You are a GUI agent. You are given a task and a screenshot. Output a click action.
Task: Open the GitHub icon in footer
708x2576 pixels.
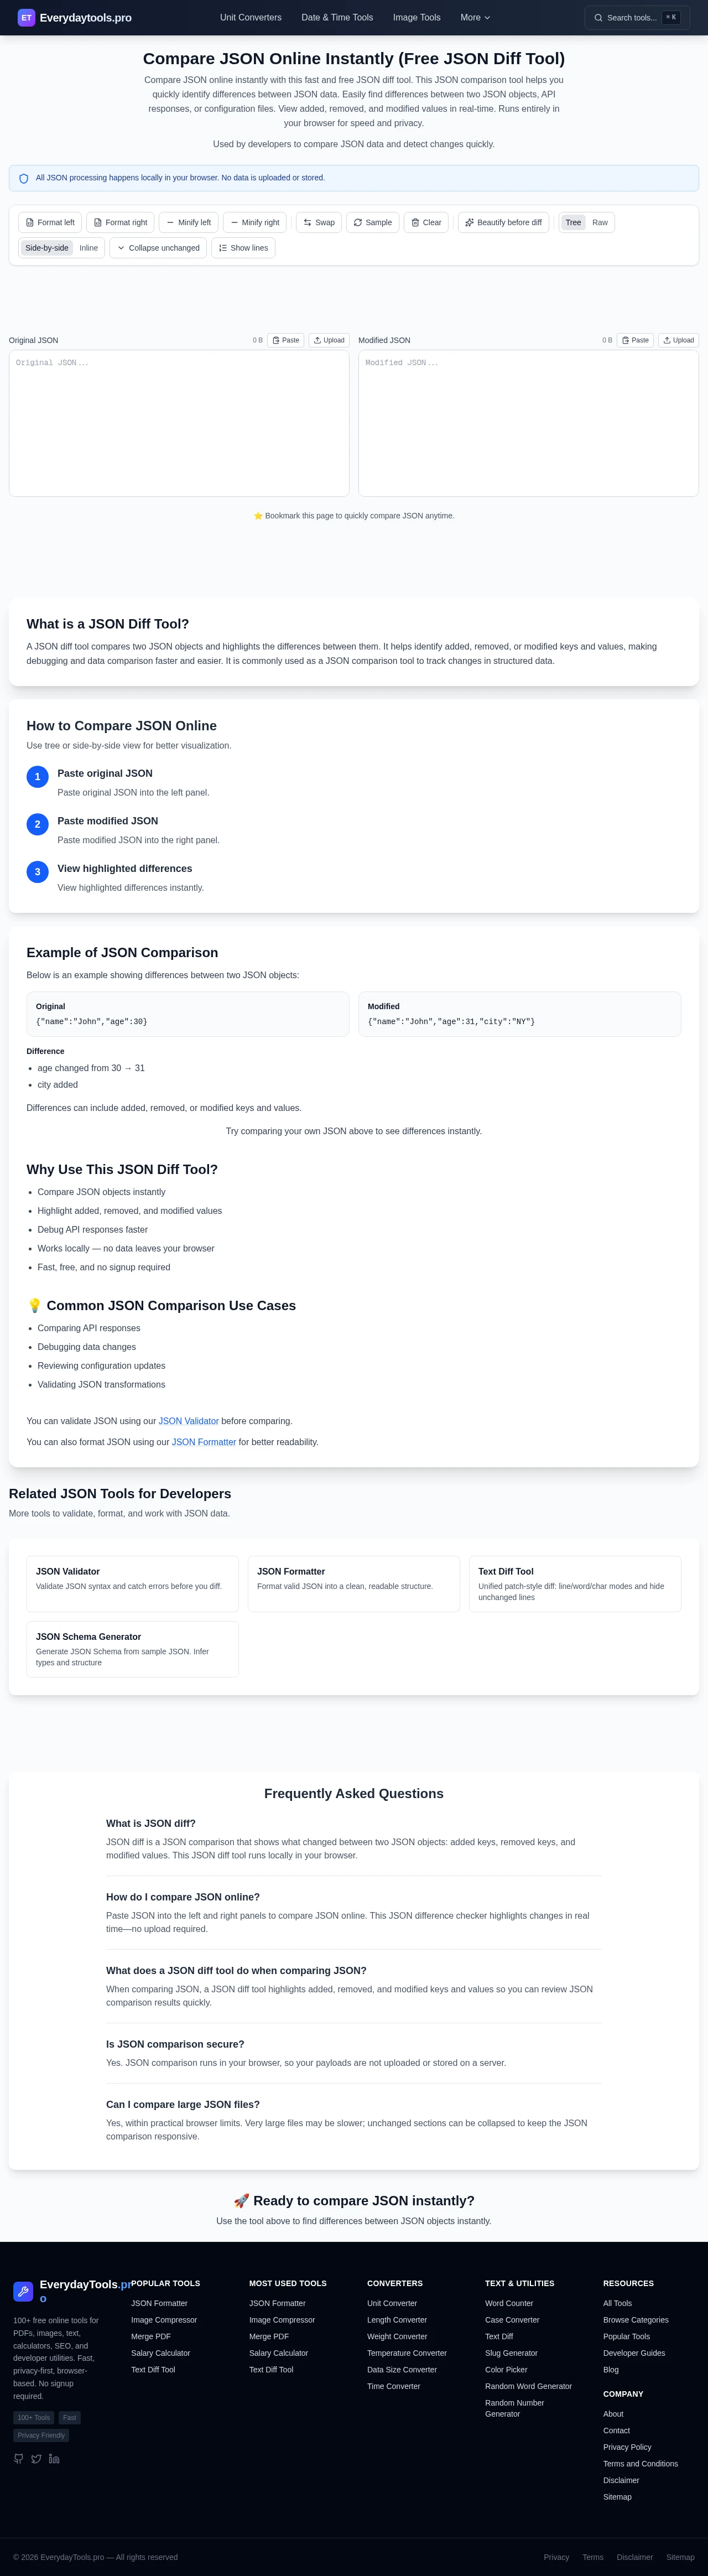[18, 2458]
